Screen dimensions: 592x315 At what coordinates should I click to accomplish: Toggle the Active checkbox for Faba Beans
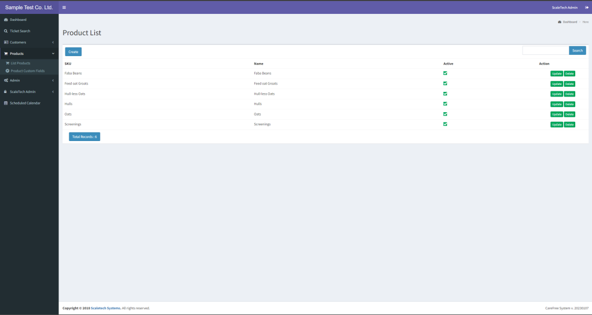coord(445,73)
